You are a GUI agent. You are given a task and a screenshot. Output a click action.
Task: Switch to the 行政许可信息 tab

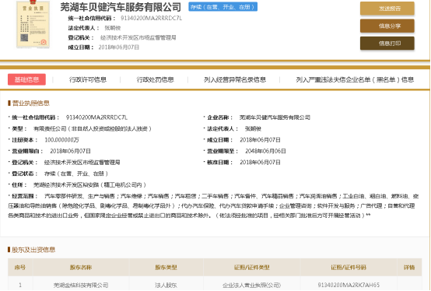pyautogui.click(x=88, y=79)
